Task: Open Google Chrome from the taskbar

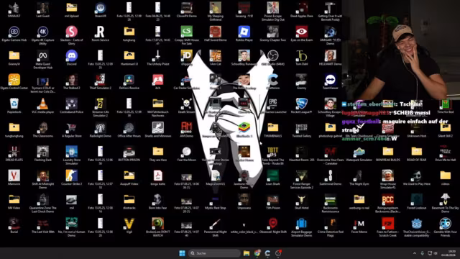Action: [257, 253]
